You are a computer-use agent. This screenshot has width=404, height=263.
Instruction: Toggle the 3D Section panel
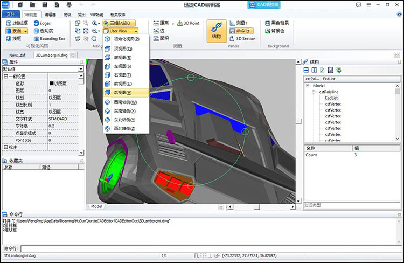tap(242, 39)
